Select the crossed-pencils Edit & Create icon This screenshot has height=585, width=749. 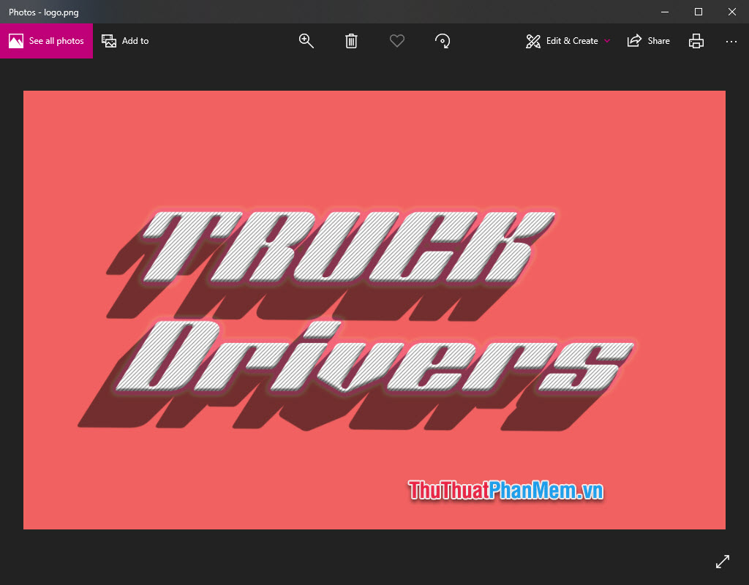pyautogui.click(x=532, y=41)
